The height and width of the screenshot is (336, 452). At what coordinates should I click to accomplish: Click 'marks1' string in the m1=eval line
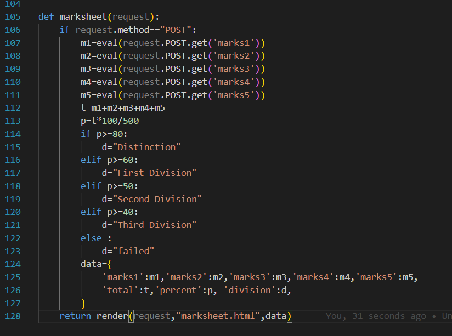coord(234,43)
